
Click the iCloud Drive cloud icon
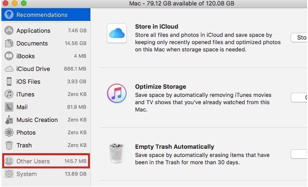pyautogui.click(x=9, y=69)
